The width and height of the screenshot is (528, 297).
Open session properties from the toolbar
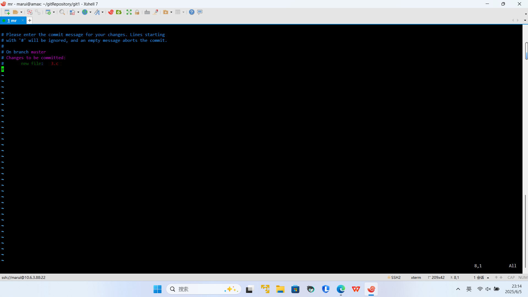[48, 12]
